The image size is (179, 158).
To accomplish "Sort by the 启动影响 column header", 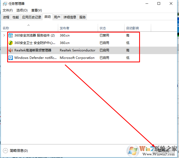I will (x=138, y=28).
